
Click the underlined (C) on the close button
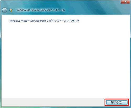pos(121,102)
